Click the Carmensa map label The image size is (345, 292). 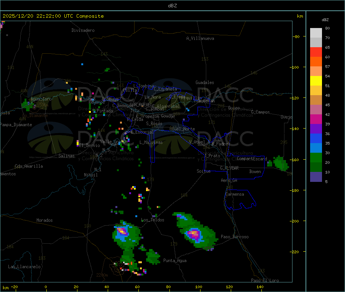click(235, 194)
